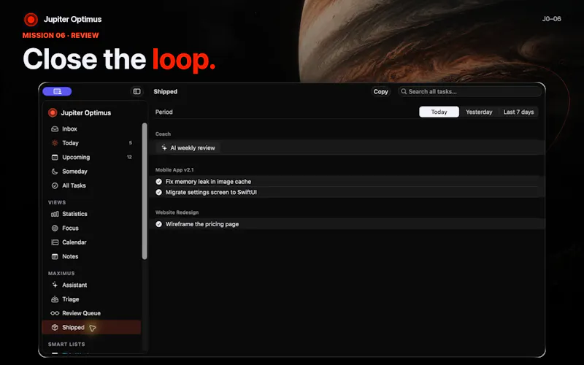Viewport: 584px width, 365px height.
Task: Open the Upcoming list
Action: click(x=91, y=157)
